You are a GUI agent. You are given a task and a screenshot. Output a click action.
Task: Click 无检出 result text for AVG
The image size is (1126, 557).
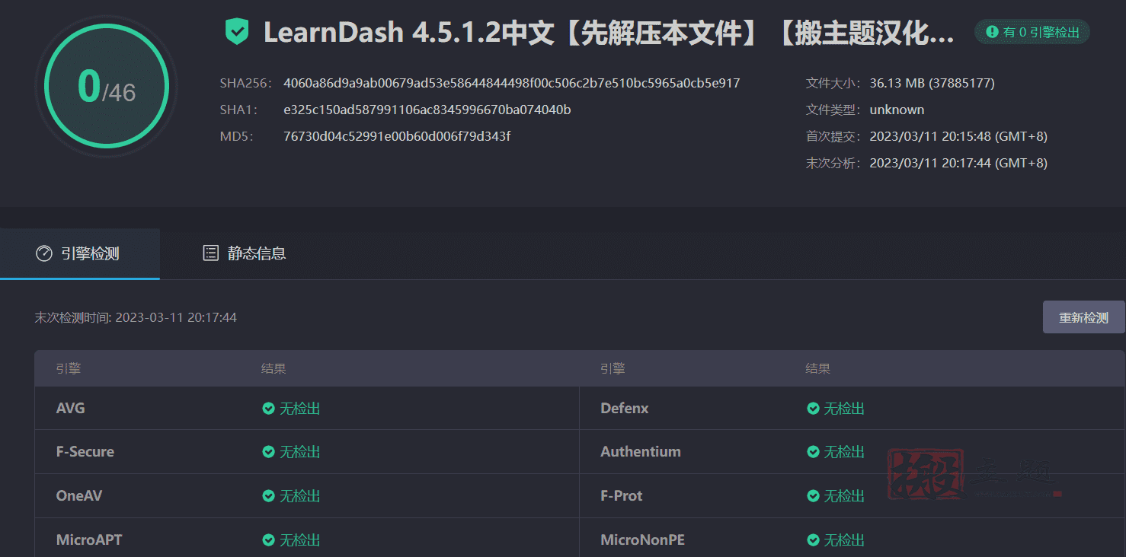300,409
